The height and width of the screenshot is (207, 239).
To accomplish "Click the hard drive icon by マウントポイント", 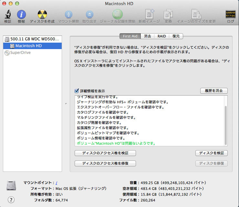I will [x=11, y=185].
